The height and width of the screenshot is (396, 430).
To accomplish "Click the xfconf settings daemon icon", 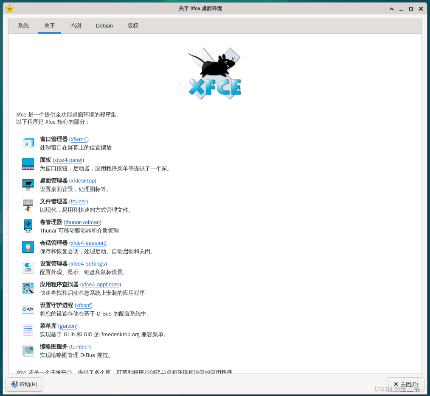I will pos(28,309).
